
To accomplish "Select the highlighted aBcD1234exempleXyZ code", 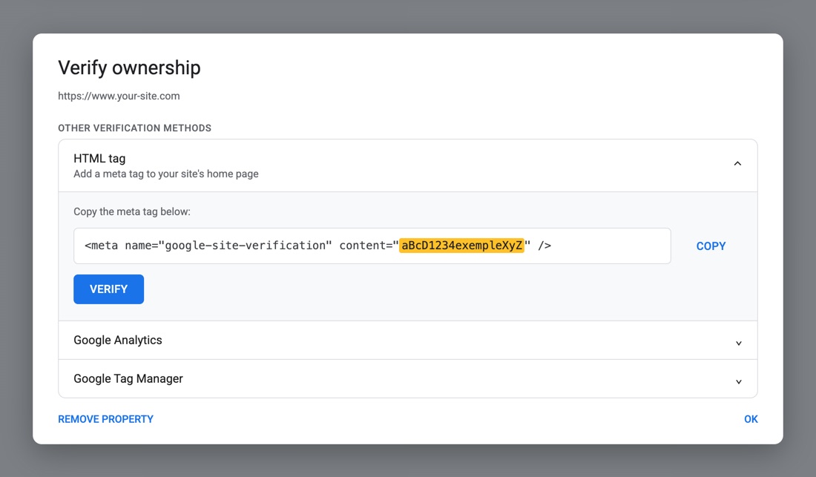I will click(x=461, y=246).
